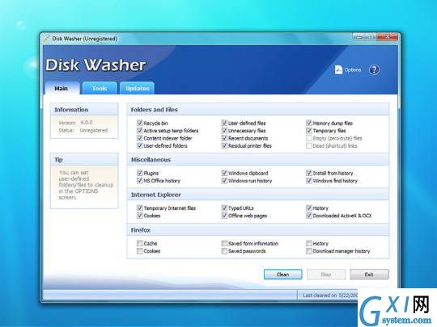Uncheck Residual printer files checkbox

coord(224,145)
